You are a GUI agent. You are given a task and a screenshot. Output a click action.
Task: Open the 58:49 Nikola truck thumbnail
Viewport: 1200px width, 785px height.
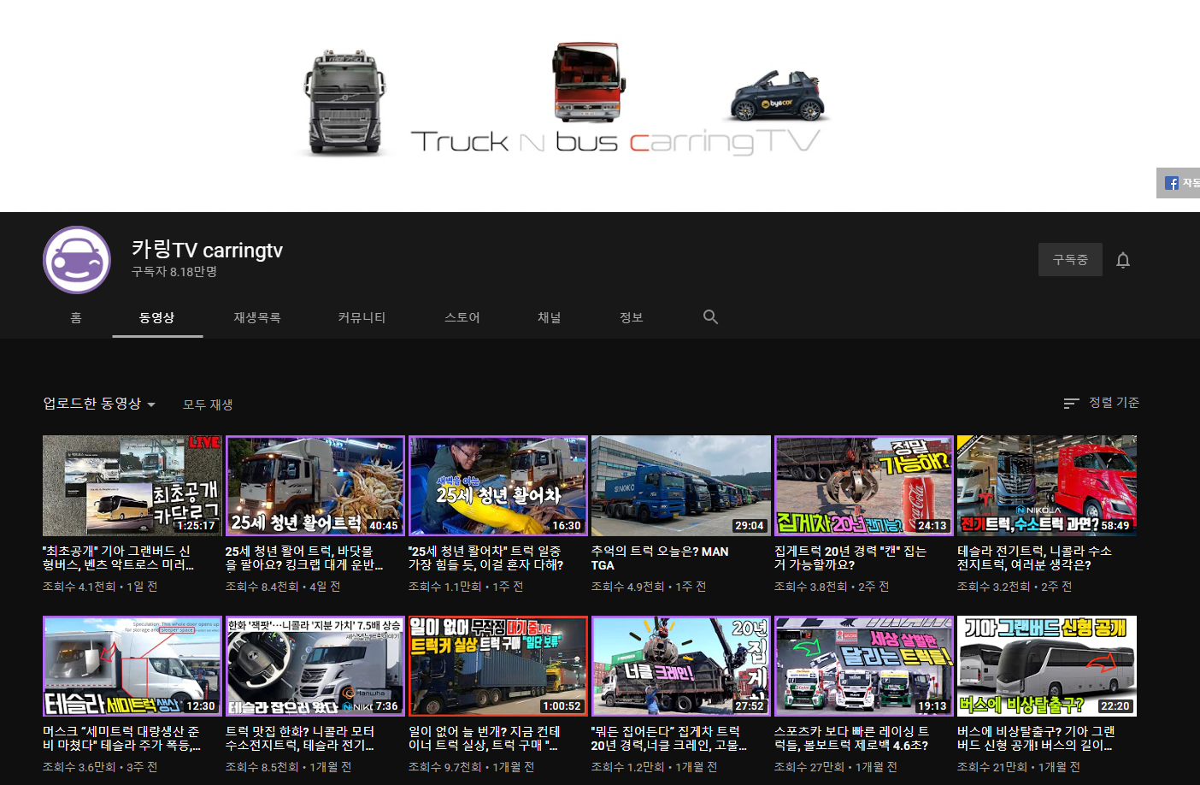(x=1047, y=486)
